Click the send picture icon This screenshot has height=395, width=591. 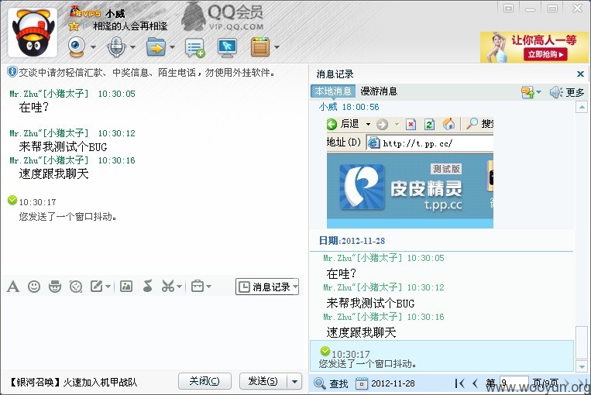click(126, 287)
